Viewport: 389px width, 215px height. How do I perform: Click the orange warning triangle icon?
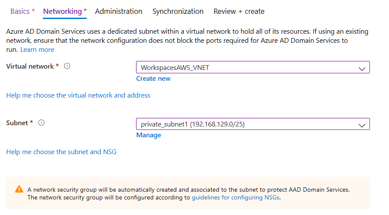pyautogui.click(x=19, y=189)
